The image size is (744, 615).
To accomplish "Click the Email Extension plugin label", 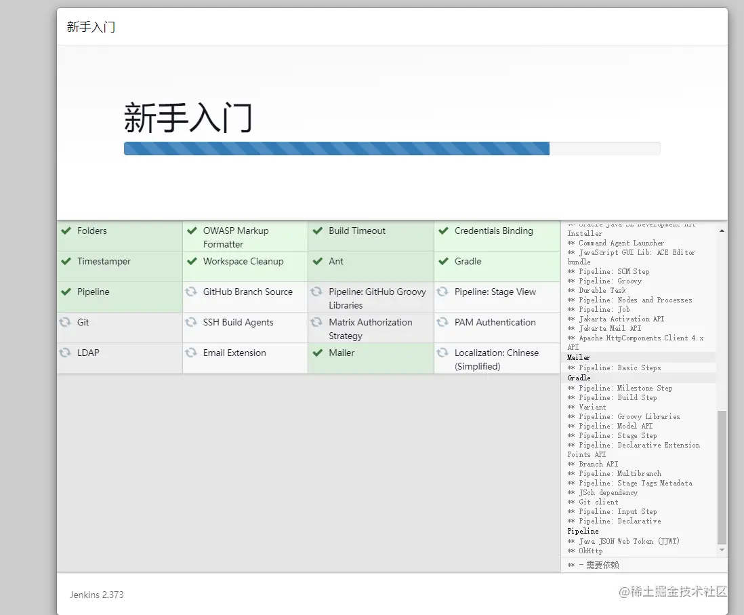I will pyautogui.click(x=234, y=353).
